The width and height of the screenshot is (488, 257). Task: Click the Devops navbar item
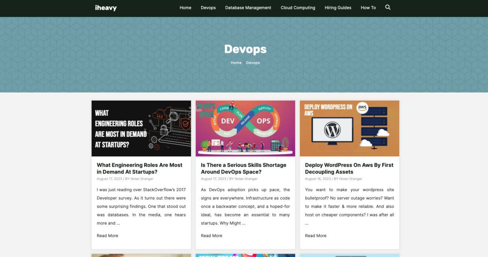(208, 7)
